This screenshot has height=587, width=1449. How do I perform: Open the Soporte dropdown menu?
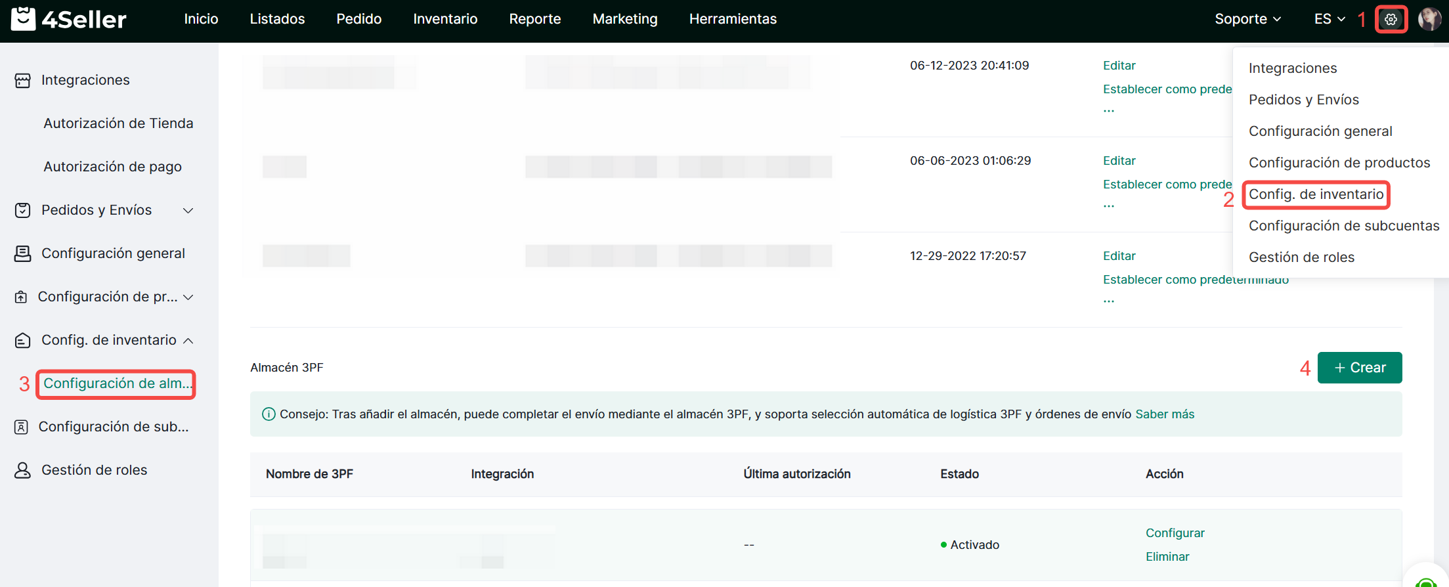(1247, 19)
